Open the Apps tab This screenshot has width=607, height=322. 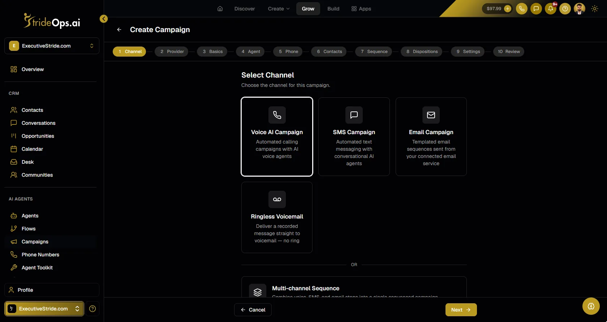tap(361, 9)
